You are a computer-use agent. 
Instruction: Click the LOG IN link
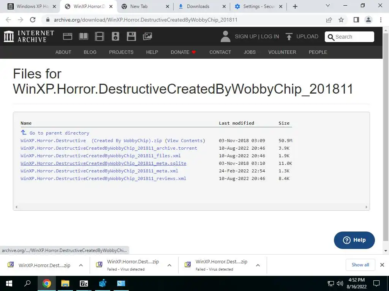(x=270, y=36)
